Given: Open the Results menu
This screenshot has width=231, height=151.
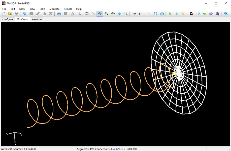Looking at the screenshot, I should pyautogui.click(x=68, y=9).
